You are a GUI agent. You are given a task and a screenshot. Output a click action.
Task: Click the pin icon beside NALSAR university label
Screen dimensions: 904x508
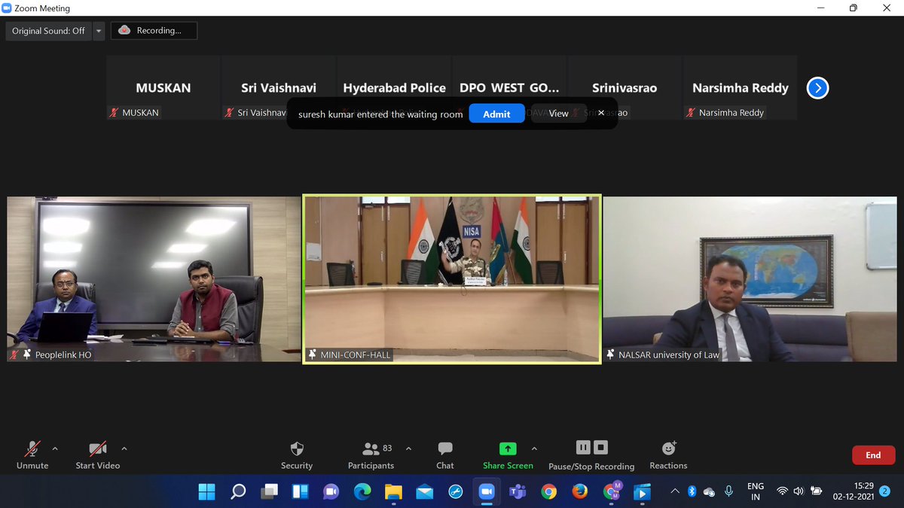tap(611, 354)
